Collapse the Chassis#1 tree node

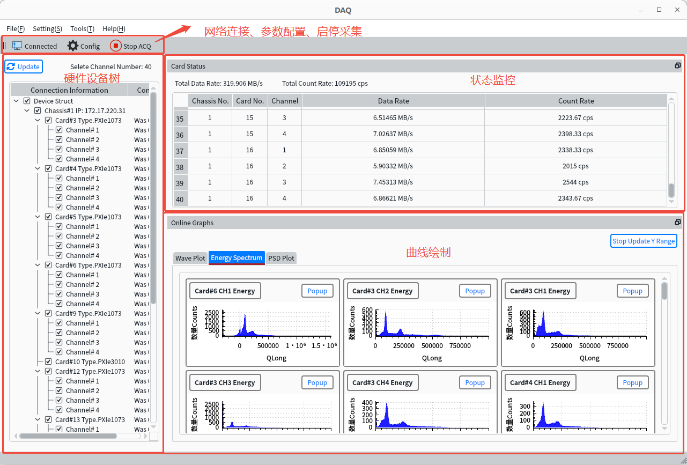(27, 110)
